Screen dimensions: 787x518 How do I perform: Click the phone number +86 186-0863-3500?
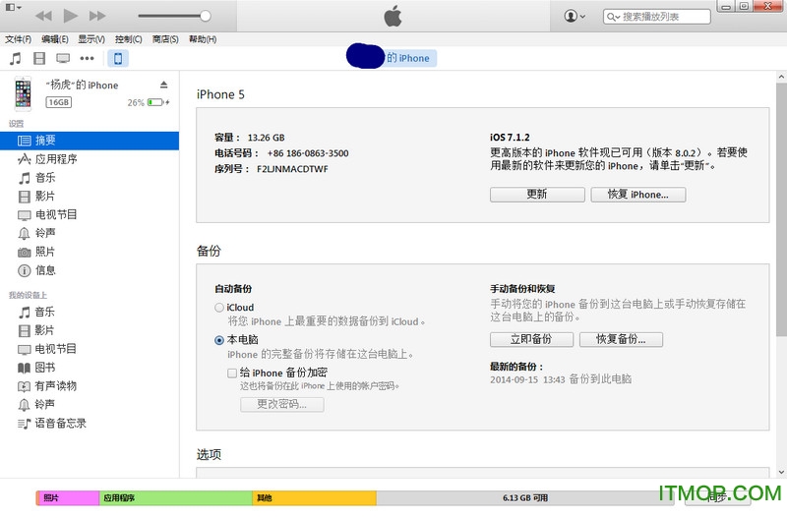tap(308, 153)
